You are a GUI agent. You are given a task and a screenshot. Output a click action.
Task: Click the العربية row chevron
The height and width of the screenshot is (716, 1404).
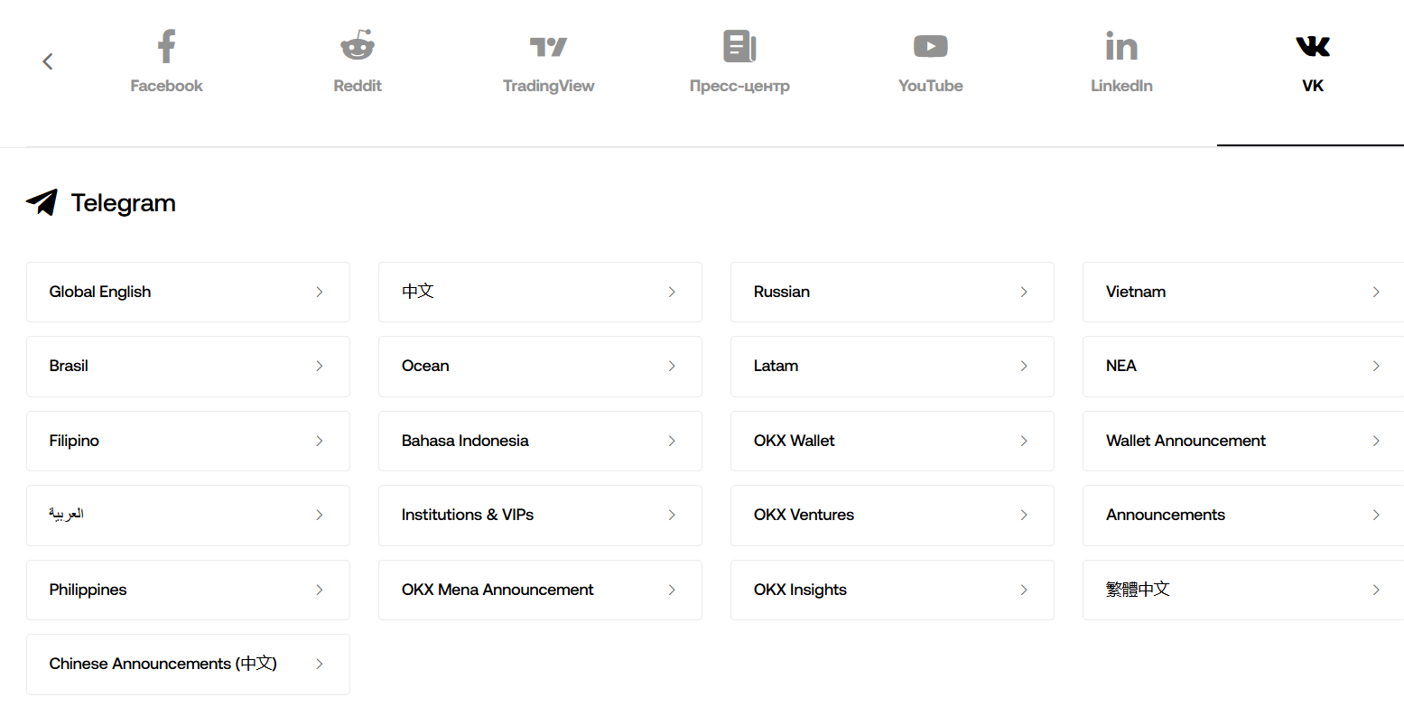pyautogui.click(x=320, y=515)
